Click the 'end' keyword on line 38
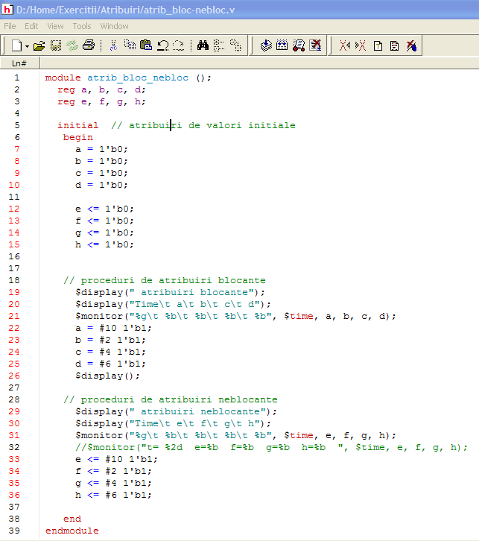This screenshot has width=479, height=541. [x=72, y=519]
